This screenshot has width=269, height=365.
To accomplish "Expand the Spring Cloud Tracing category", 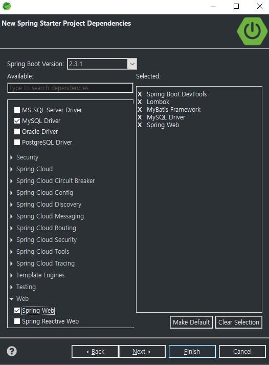I will (x=11, y=263).
